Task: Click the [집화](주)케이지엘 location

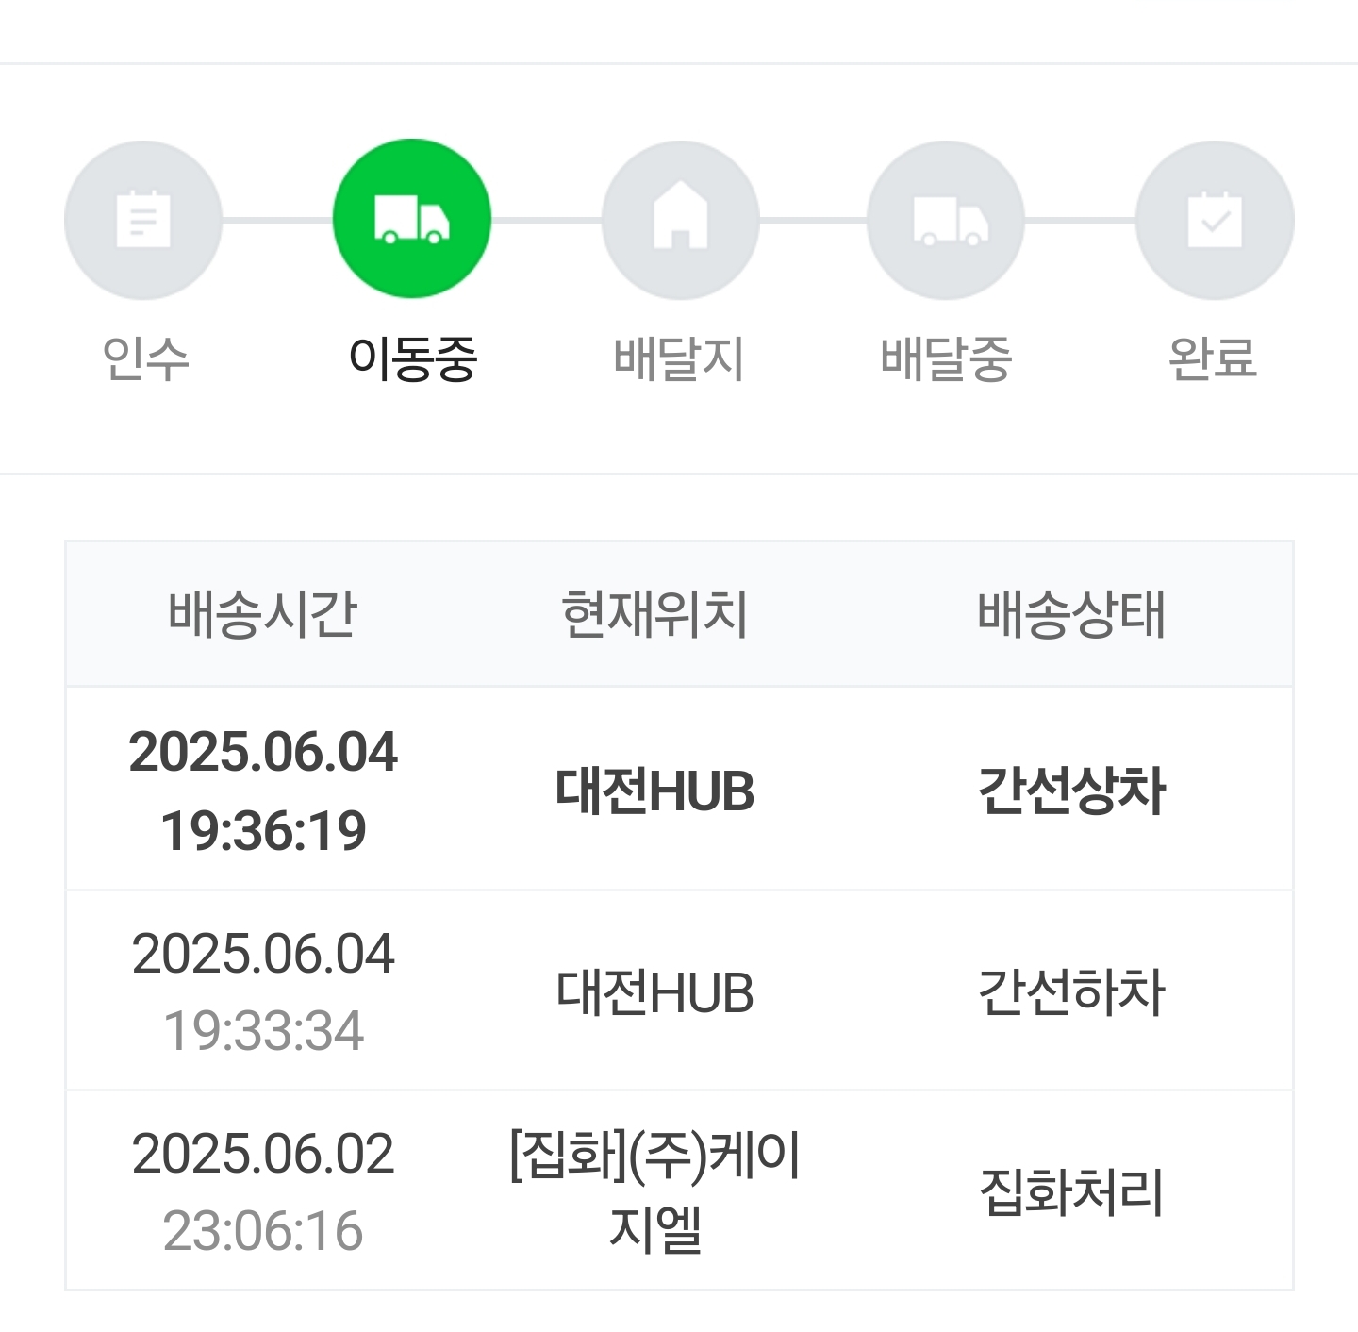Action: click(654, 1191)
